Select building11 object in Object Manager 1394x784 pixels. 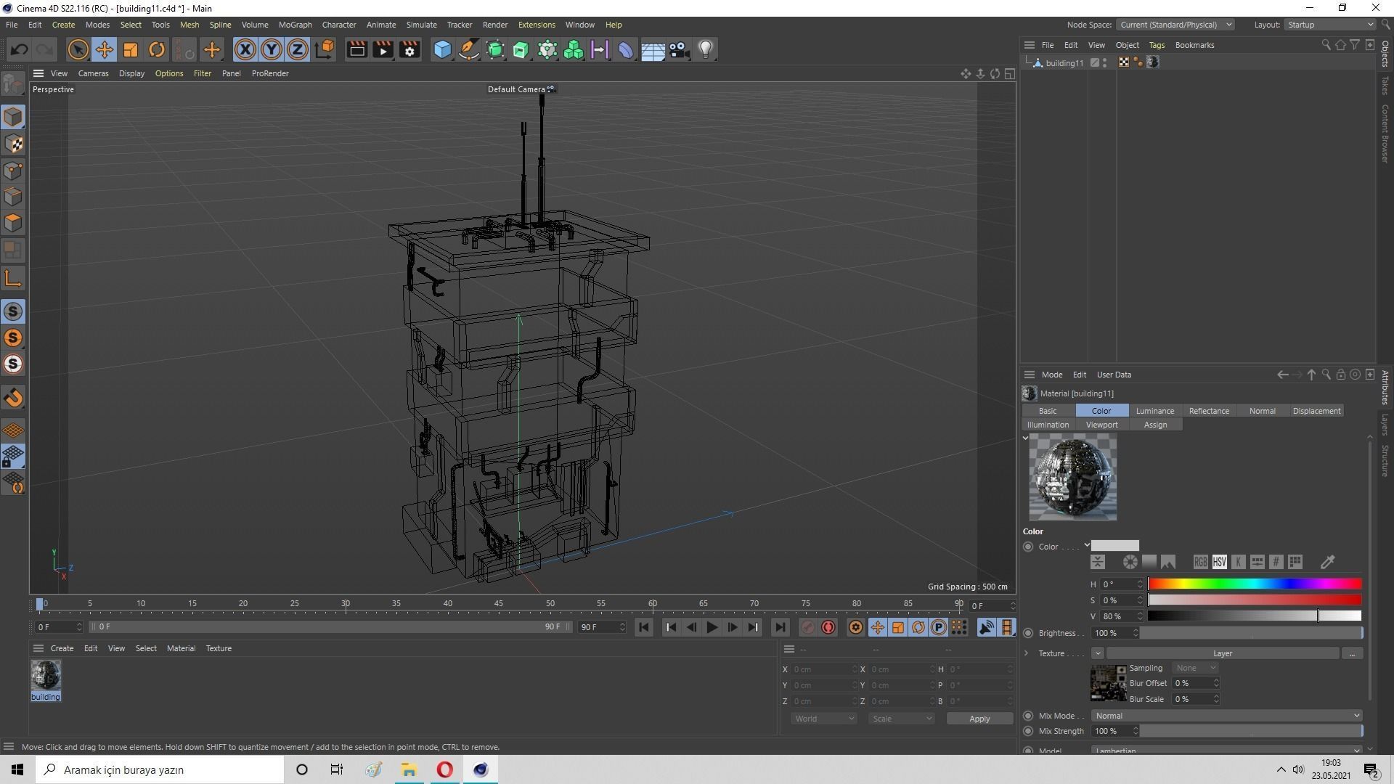pyautogui.click(x=1064, y=63)
